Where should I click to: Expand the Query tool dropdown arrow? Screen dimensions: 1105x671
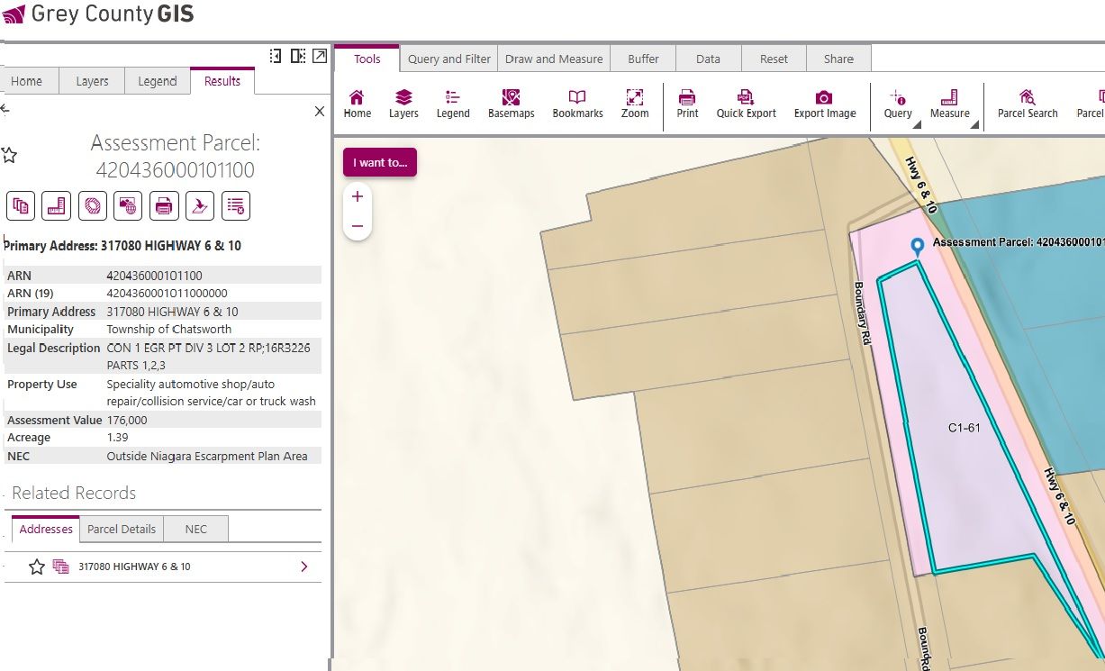916,126
